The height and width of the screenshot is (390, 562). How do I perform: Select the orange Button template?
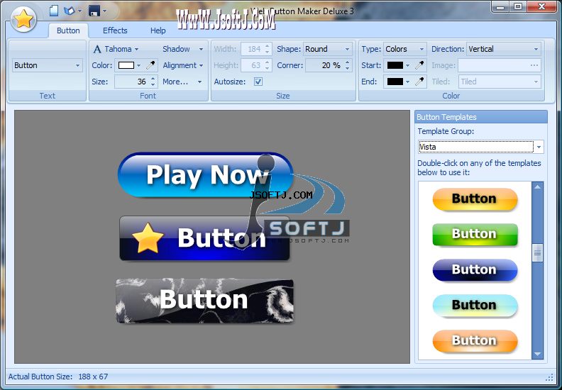[x=475, y=340]
